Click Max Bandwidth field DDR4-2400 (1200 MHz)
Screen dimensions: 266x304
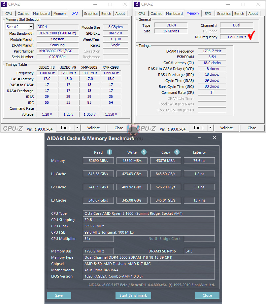pos(57,33)
